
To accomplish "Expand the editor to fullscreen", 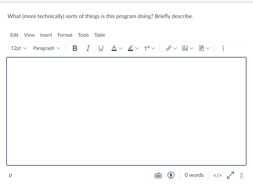I will coord(230,175).
